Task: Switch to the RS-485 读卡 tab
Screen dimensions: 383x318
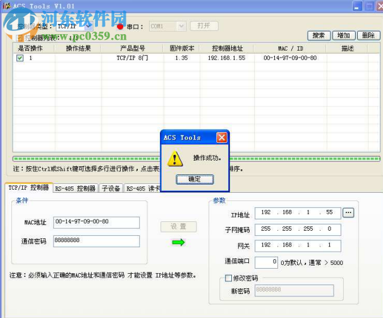Action: click(x=143, y=188)
